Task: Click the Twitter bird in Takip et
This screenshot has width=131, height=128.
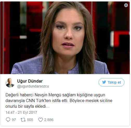Action: click(104, 82)
